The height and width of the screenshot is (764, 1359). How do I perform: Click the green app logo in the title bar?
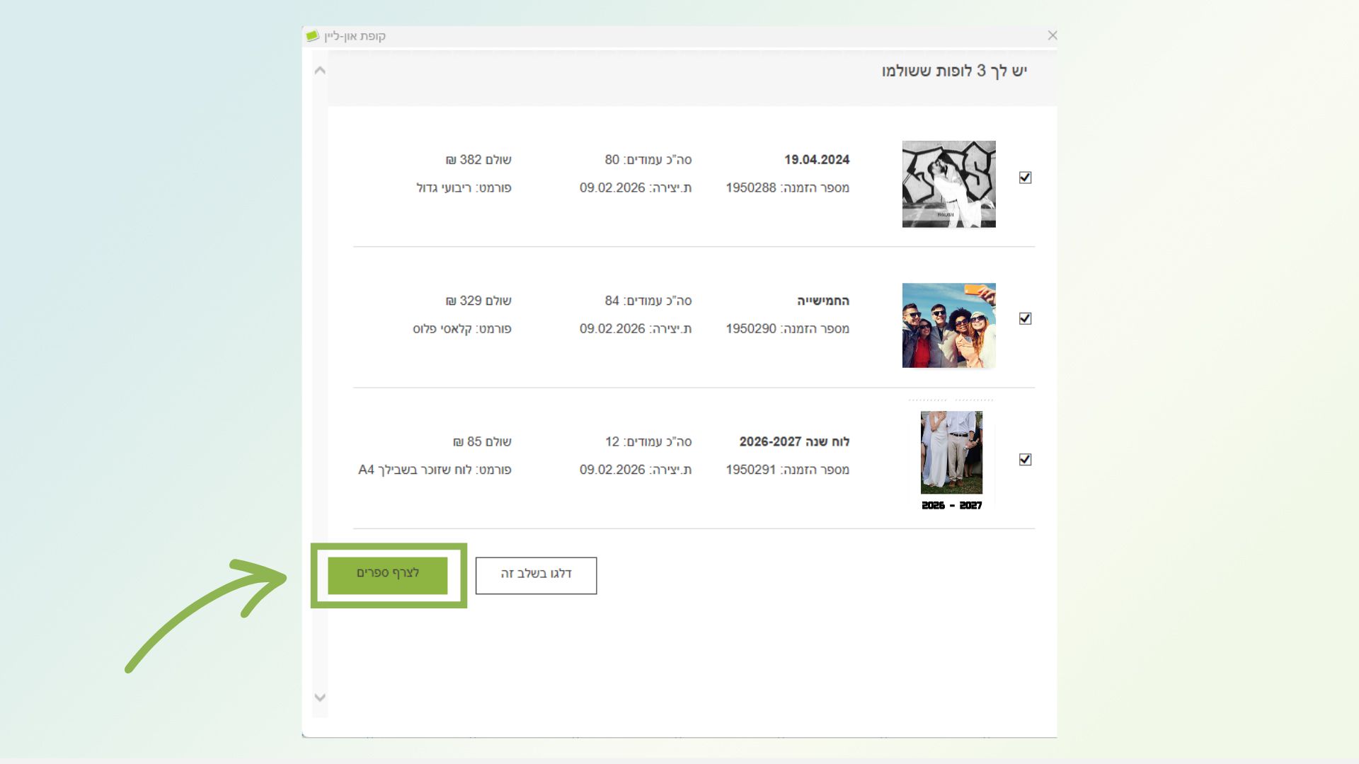pos(312,35)
